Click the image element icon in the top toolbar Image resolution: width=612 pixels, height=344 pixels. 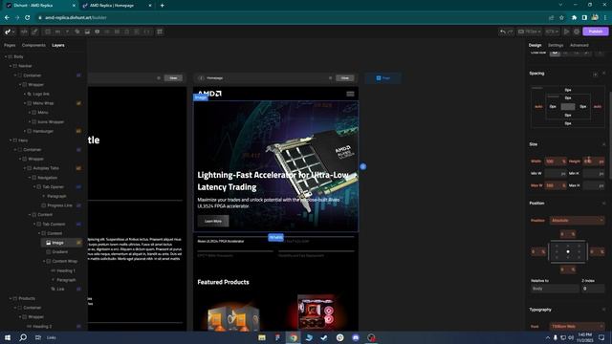(x=87, y=32)
